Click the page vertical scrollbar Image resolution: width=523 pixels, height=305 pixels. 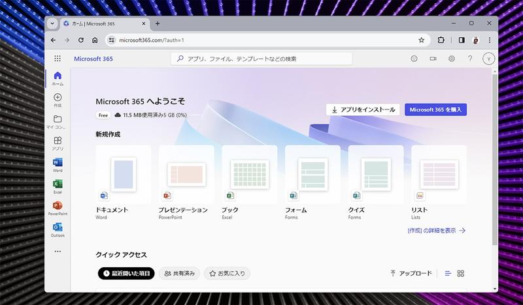point(495,160)
